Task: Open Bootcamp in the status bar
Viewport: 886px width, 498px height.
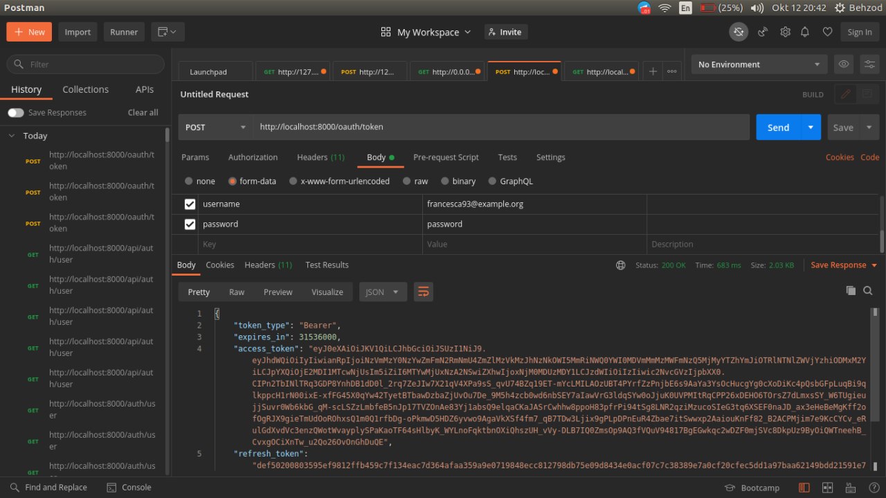Action: (x=752, y=488)
